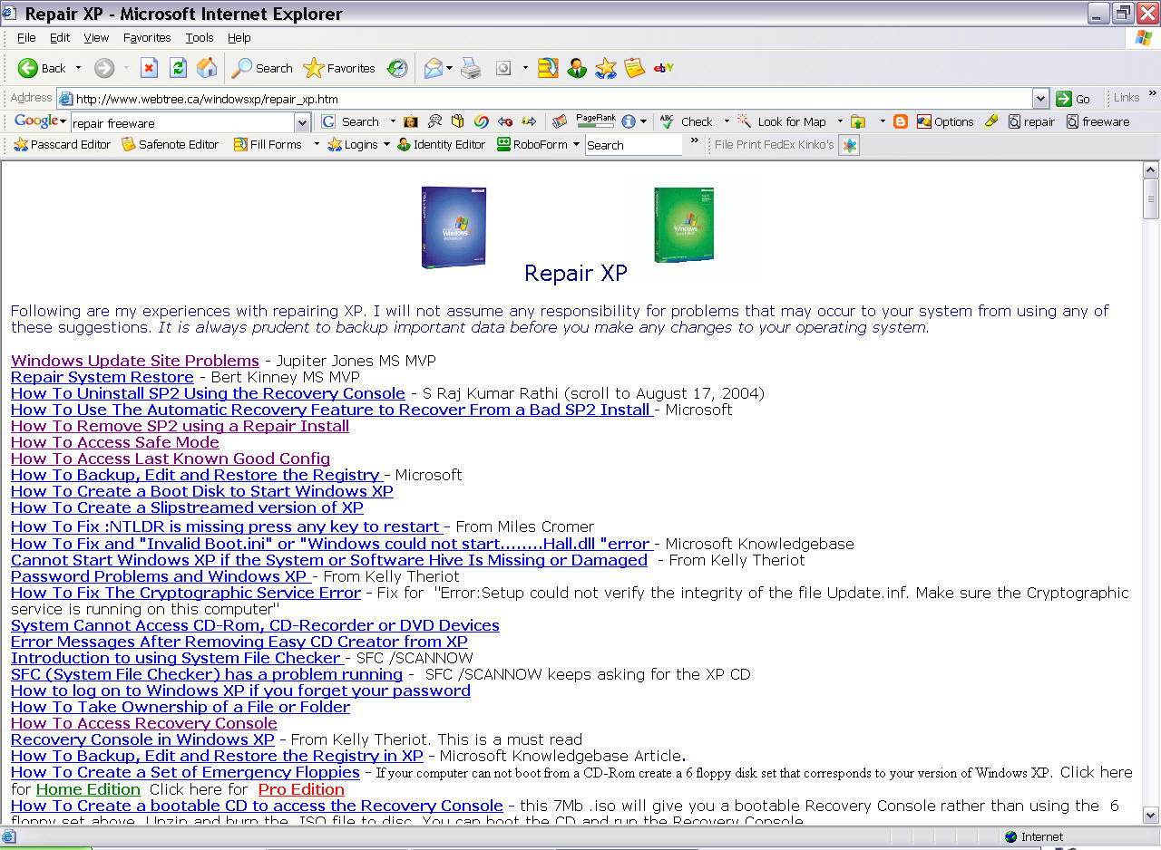Screen dimensions: 1161x850
Task: Open 'Windows Update Site Problems' link
Action: [x=135, y=361]
